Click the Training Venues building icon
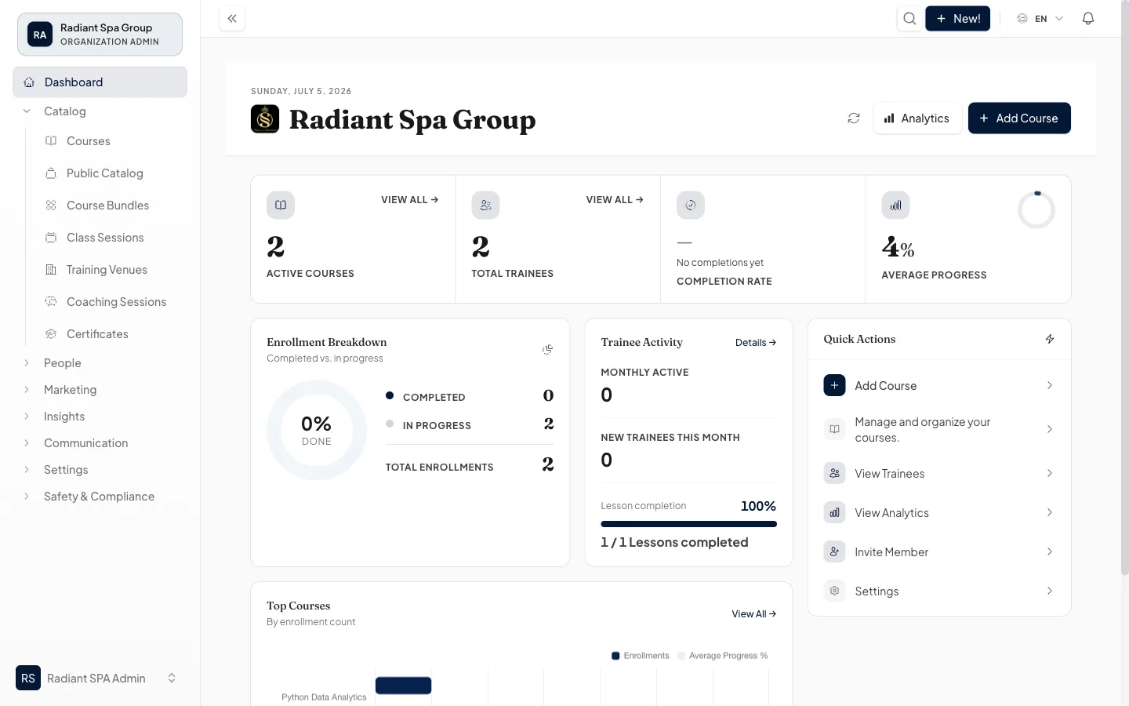Screen dimensions: 1129x706 click(51, 270)
